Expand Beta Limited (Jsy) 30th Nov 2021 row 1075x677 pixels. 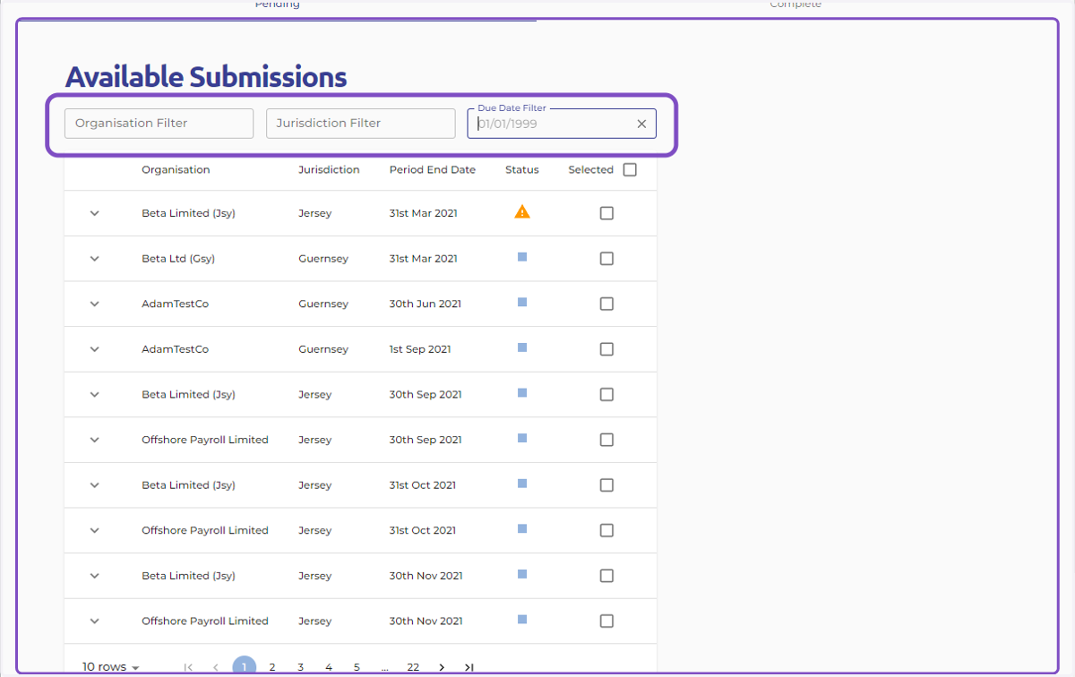(94, 575)
